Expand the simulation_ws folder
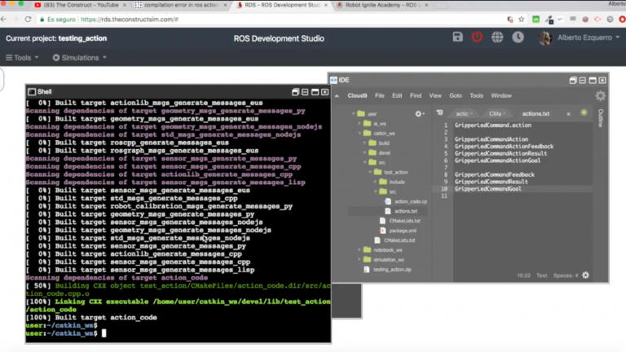The image size is (626, 352). (359, 259)
